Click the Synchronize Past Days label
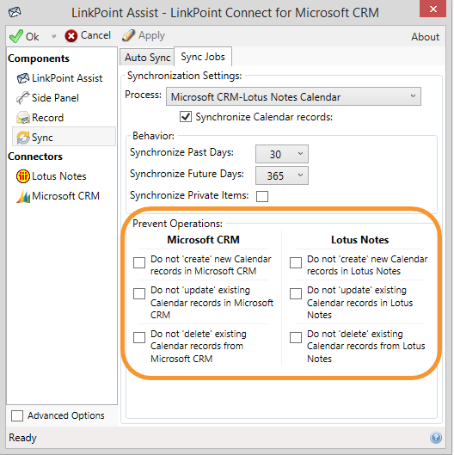The width and height of the screenshot is (454, 455). (x=181, y=152)
